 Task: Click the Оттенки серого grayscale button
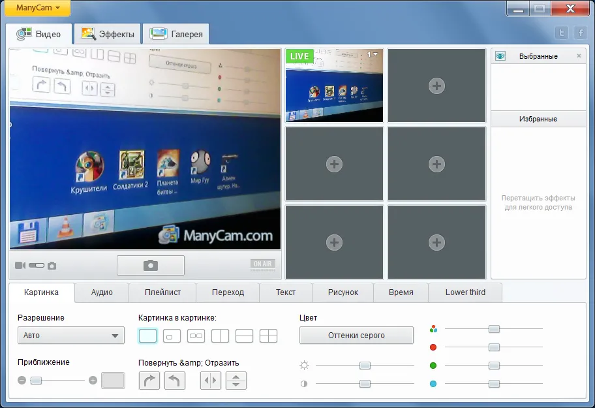pos(356,336)
